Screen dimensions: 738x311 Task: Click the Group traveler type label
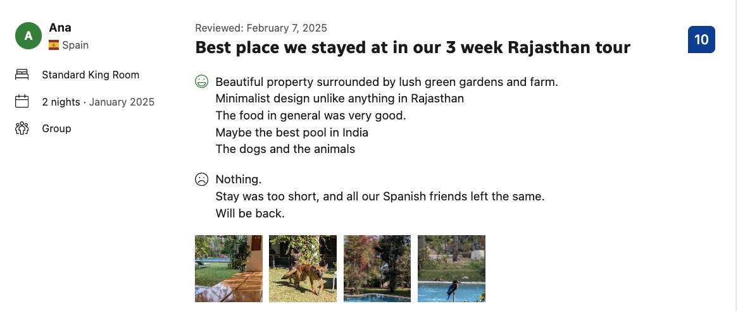tap(56, 128)
